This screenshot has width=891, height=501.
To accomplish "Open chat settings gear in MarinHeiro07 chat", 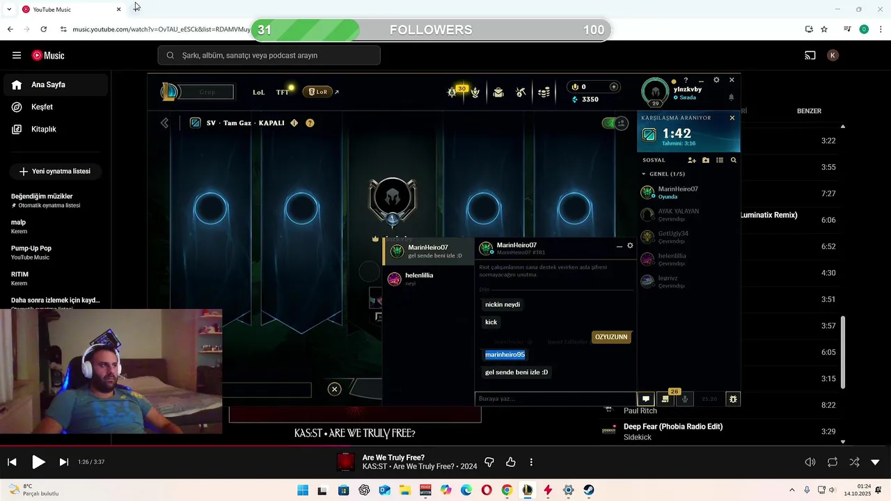I will 630,246.
